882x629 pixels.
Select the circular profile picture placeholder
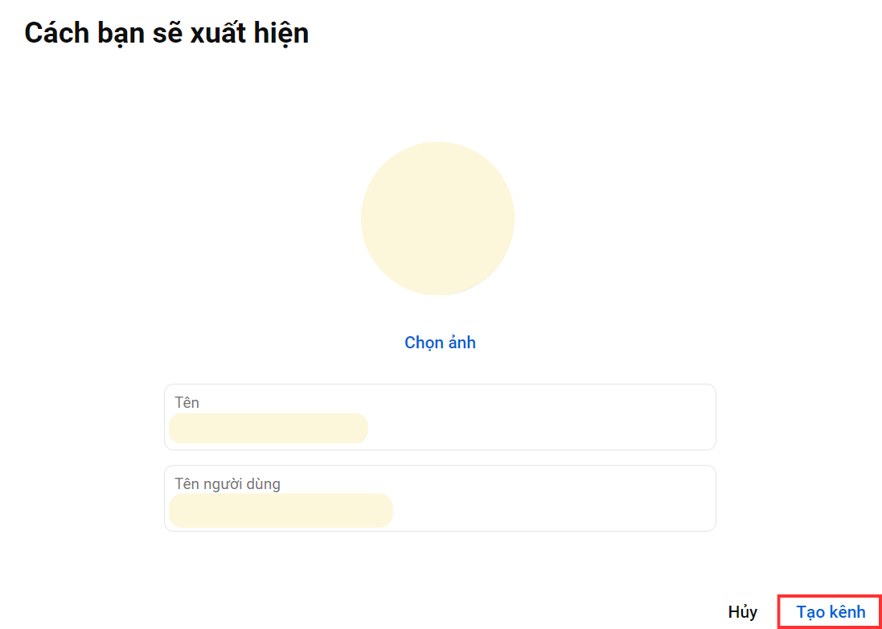[437, 218]
